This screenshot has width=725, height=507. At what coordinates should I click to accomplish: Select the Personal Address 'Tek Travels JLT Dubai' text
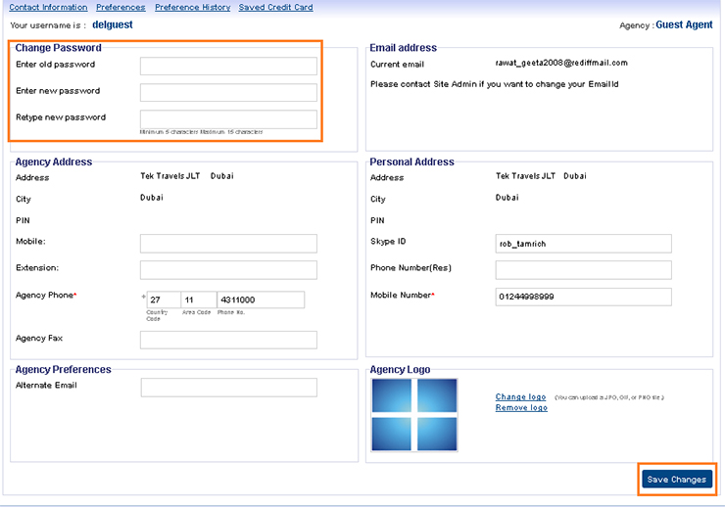coord(541,176)
